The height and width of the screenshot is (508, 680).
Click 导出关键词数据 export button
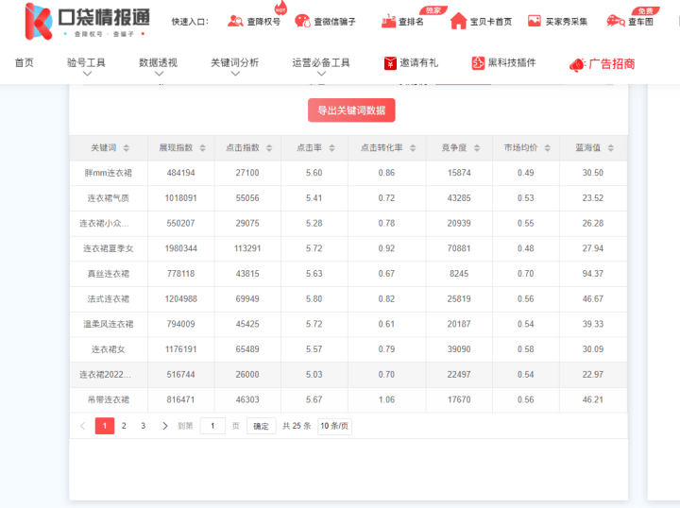tap(351, 110)
